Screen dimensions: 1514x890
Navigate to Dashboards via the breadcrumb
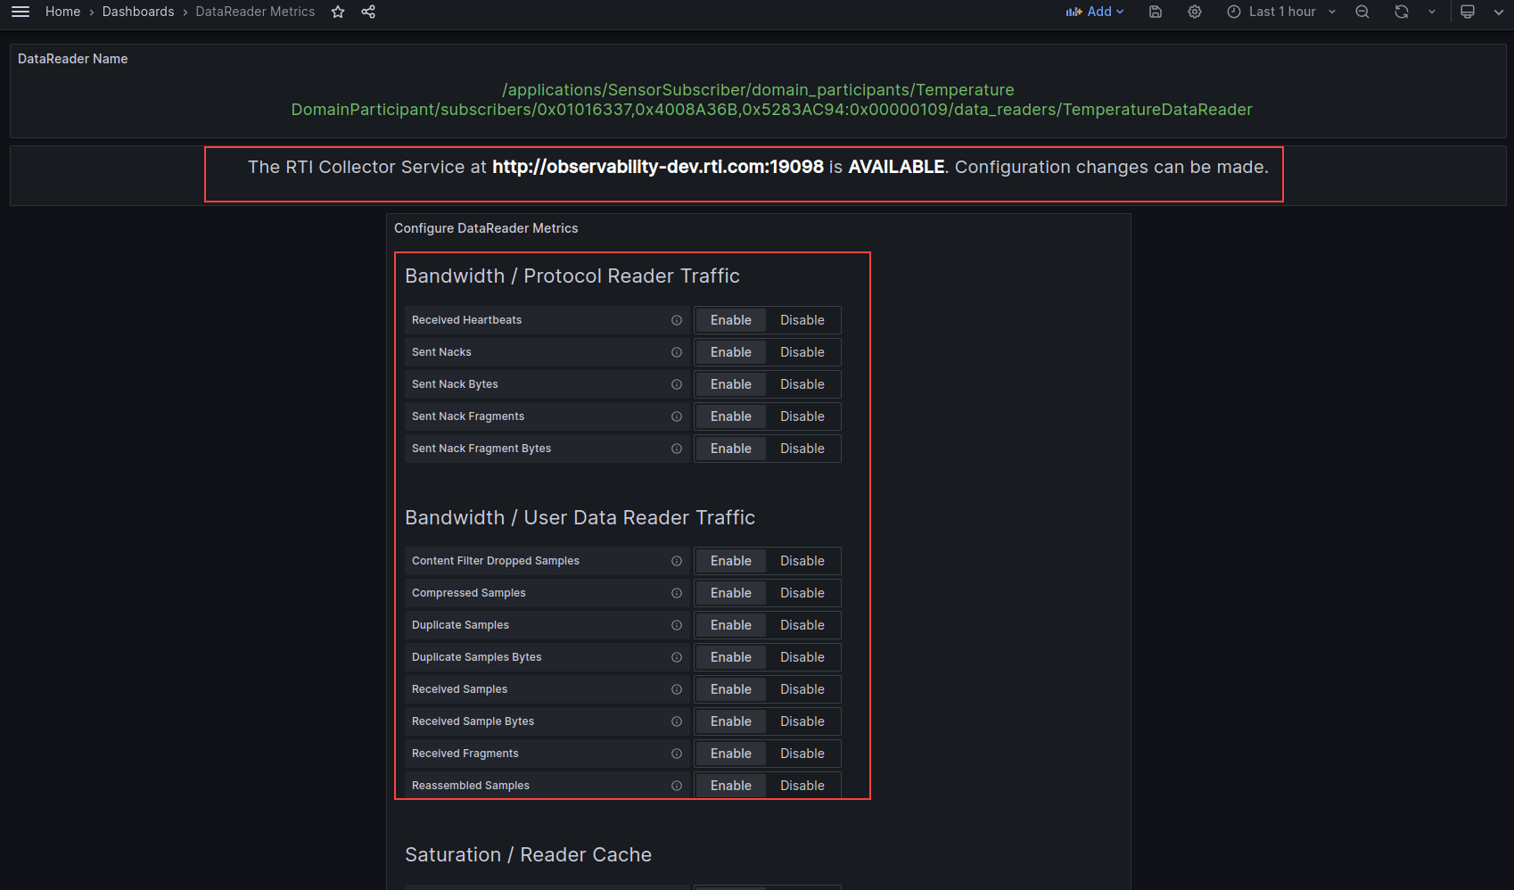(x=138, y=12)
